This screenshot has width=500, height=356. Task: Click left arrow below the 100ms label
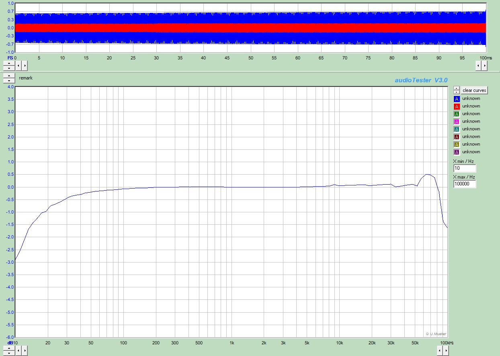pos(478,65)
